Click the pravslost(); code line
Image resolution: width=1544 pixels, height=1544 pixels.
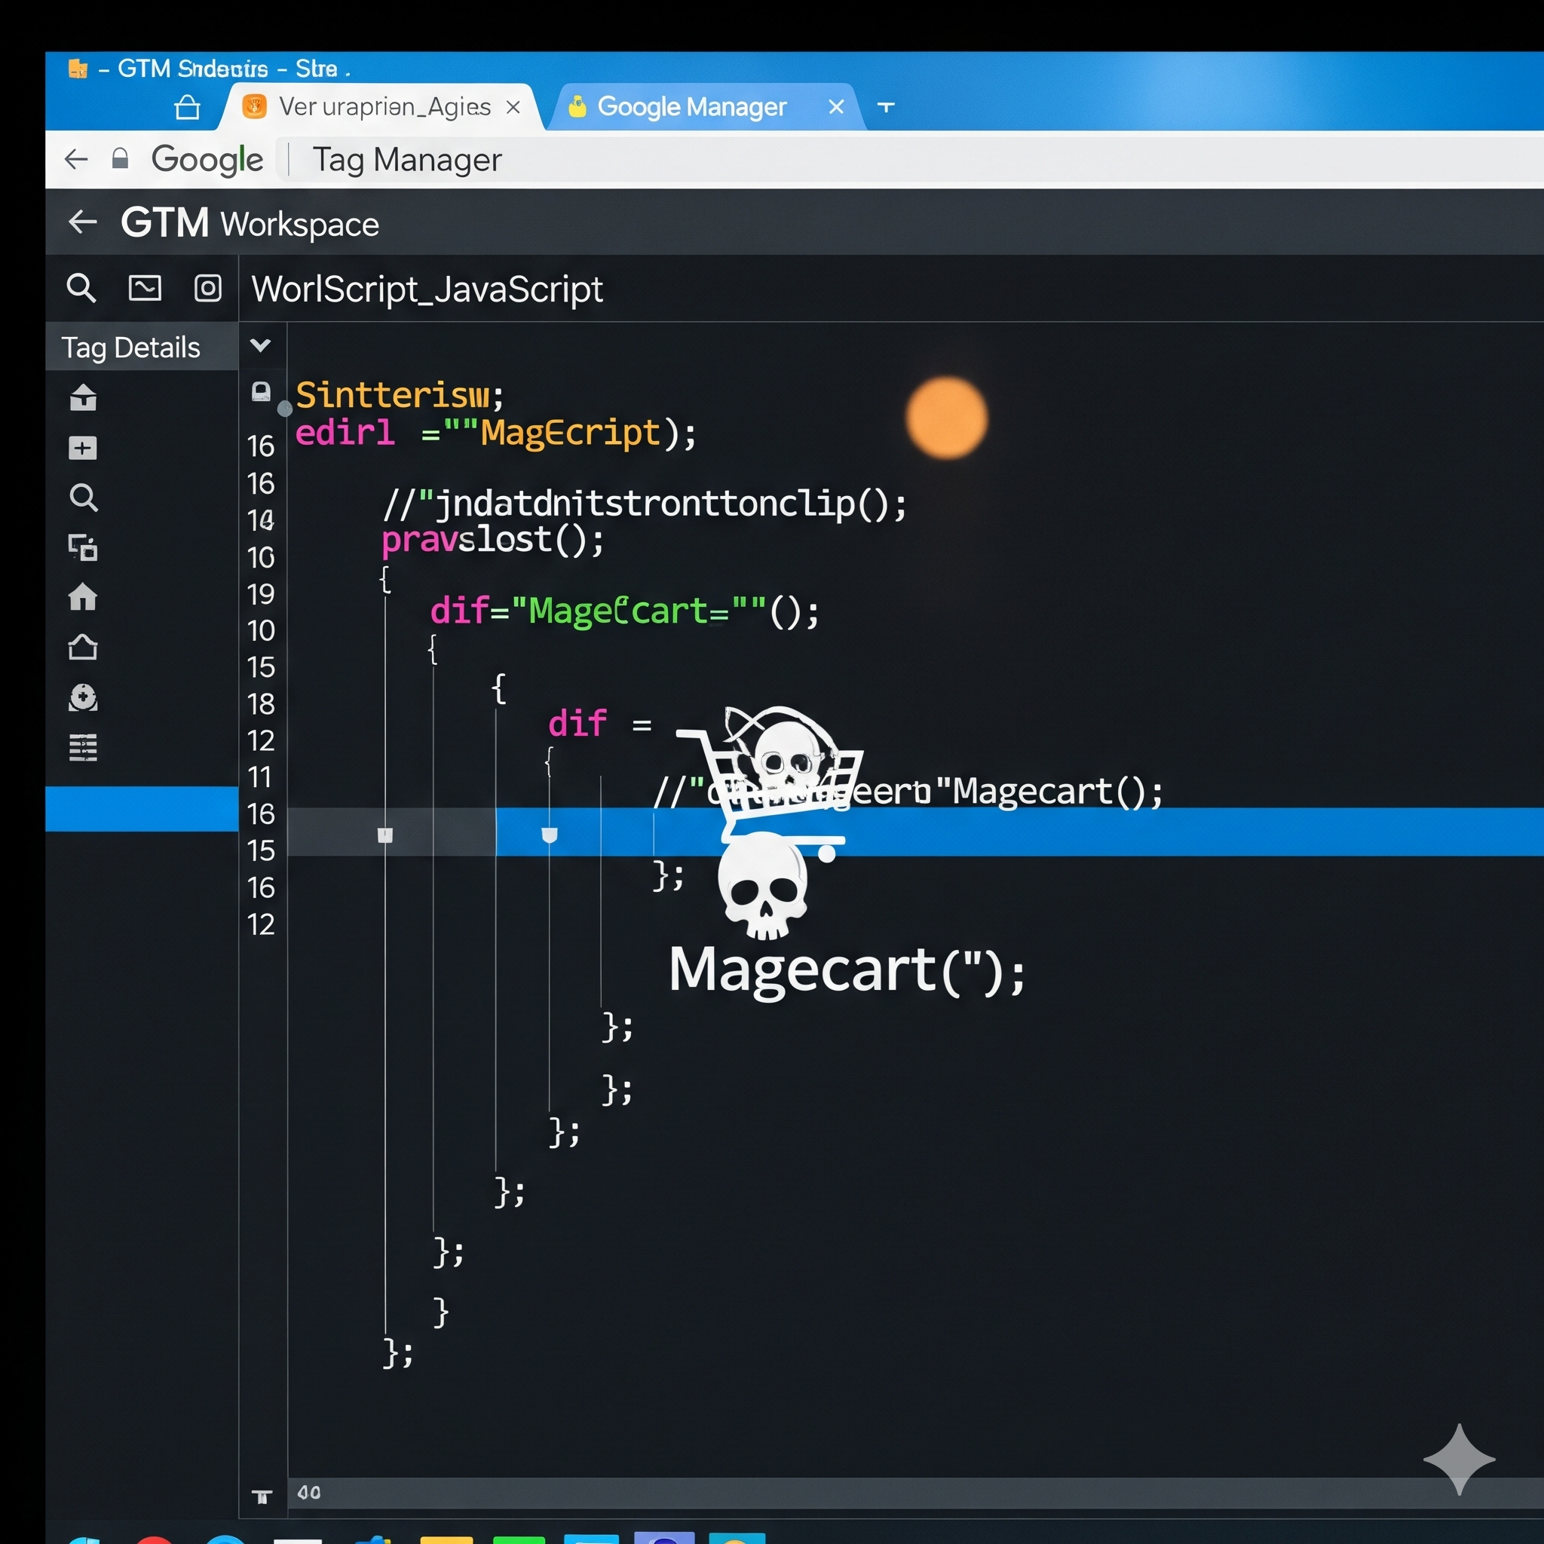pos(493,541)
